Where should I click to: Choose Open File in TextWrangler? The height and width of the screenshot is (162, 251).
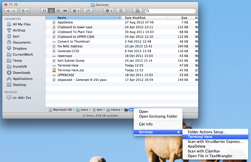click(215, 156)
